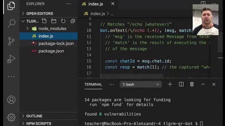Open the Run and Debug view
The width and height of the screenshot is (225, 126).
[x=11, y=59]
